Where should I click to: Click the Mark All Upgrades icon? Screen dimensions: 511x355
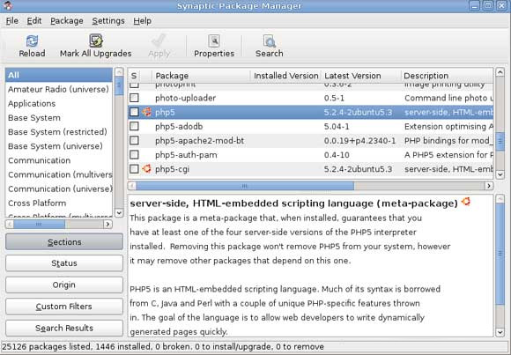pyautogui.click(x=96, y=41)
